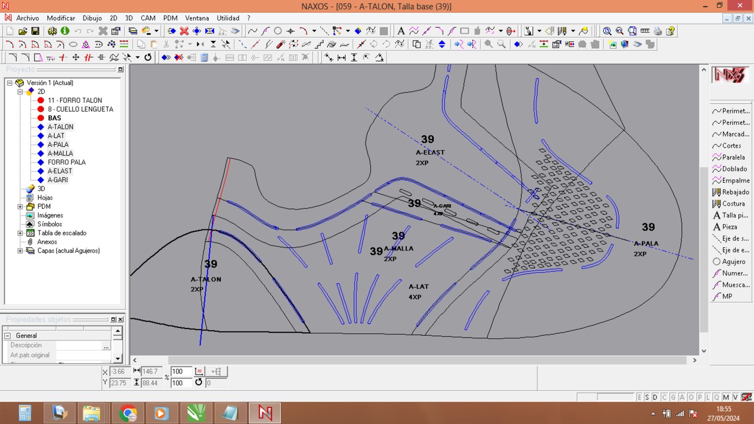Expand the PDM tree node
This screenshot has height=424, width=754.
(20, 207)
